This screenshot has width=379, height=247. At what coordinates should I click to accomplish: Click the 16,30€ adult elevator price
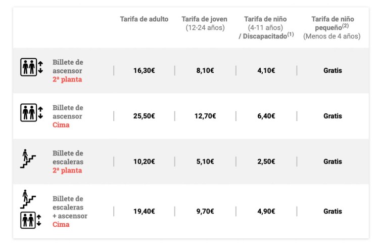[144, 70]
